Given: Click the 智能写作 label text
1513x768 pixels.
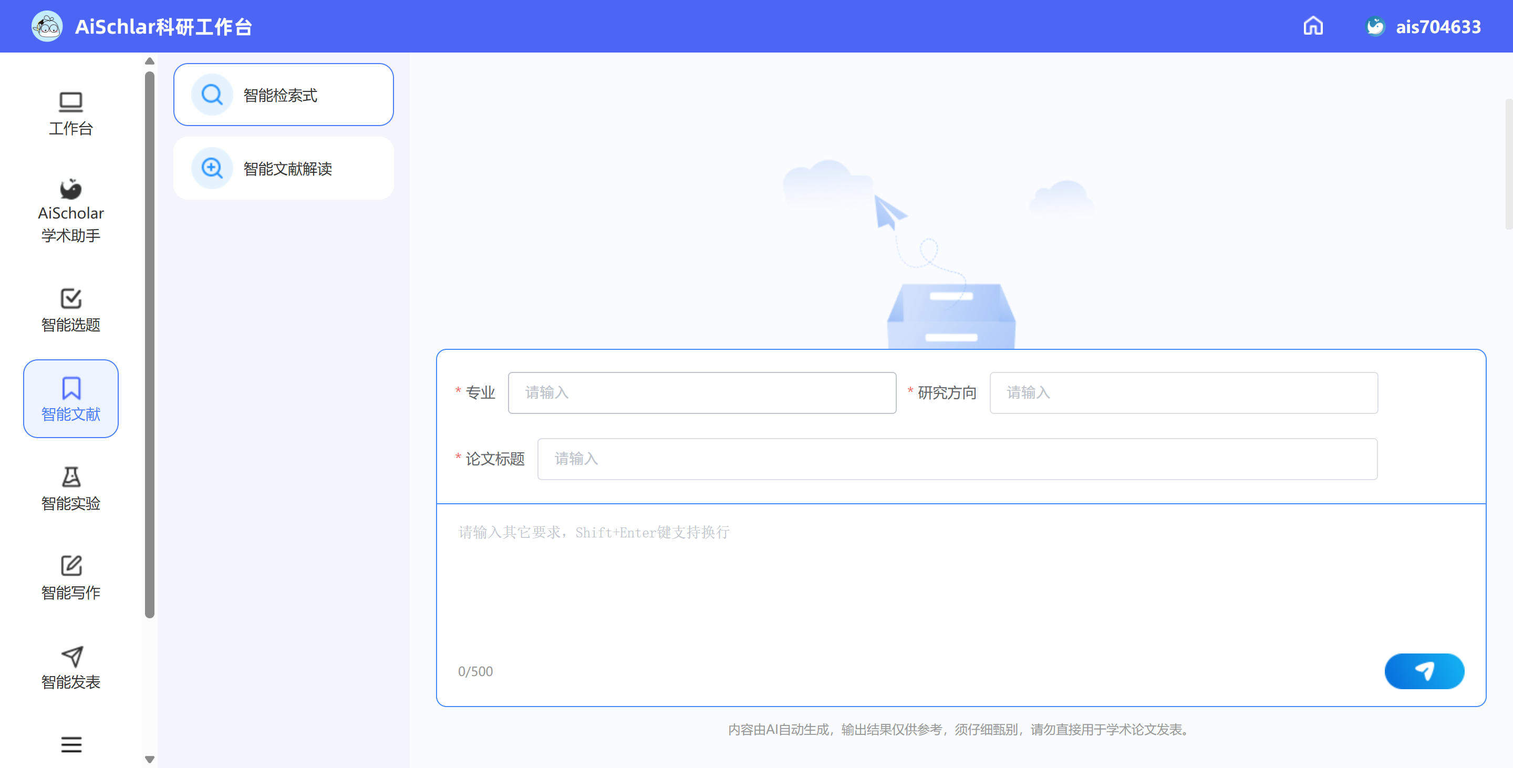Looking at the screenshot, I should point(70,593).
